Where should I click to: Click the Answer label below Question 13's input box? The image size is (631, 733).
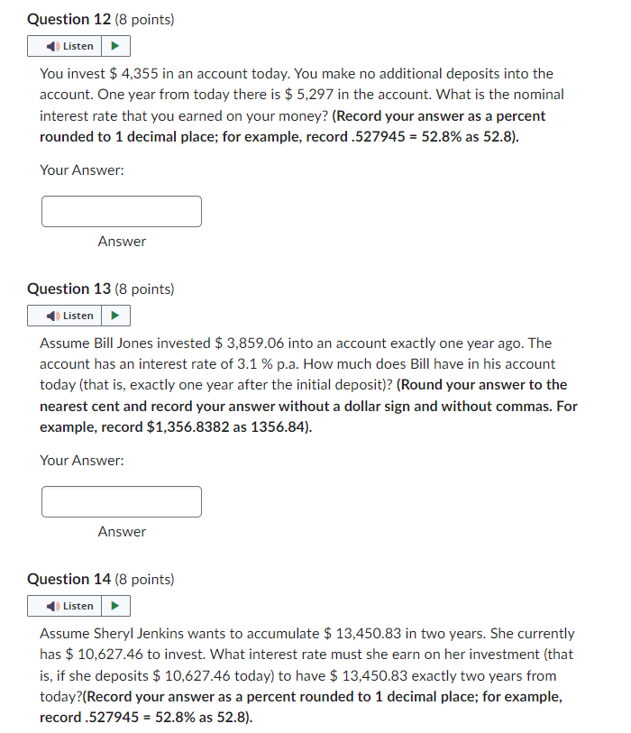click(121, 531)
